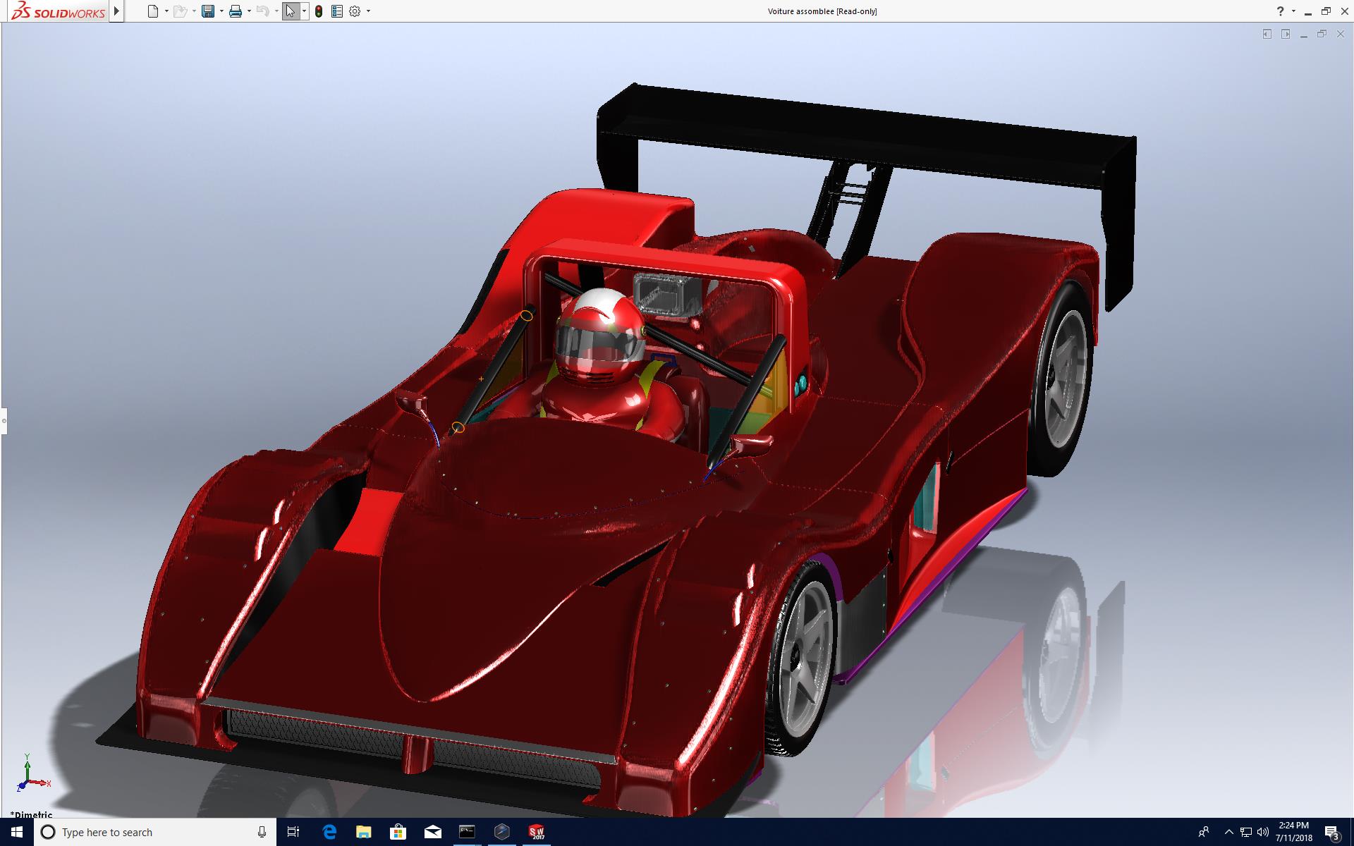Viewport: 1354px width, 846px height.
Task: Click the SOLIDWORKS logo
Action: click(x=59, y=11)
